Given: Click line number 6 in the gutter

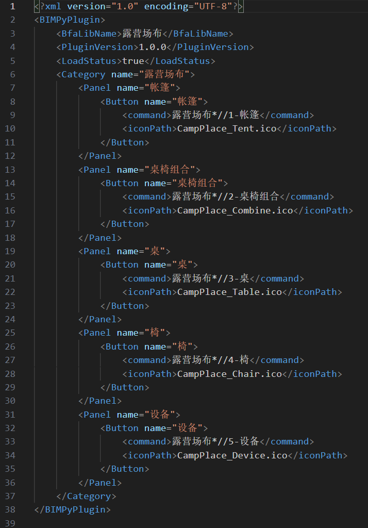Looking at the screenshot, I should [12, 74].
